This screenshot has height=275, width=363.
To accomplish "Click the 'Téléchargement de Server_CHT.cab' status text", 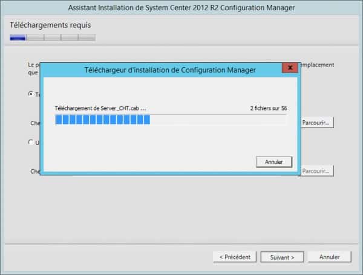I will (x=100, y=108).
